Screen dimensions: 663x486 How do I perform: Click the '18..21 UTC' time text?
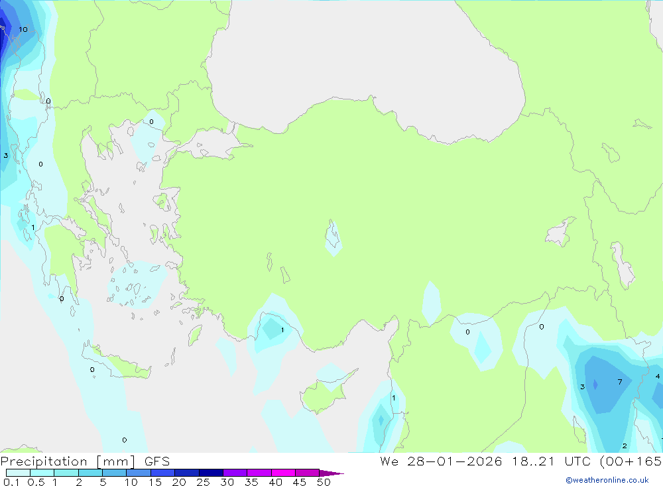click(553, 461)
